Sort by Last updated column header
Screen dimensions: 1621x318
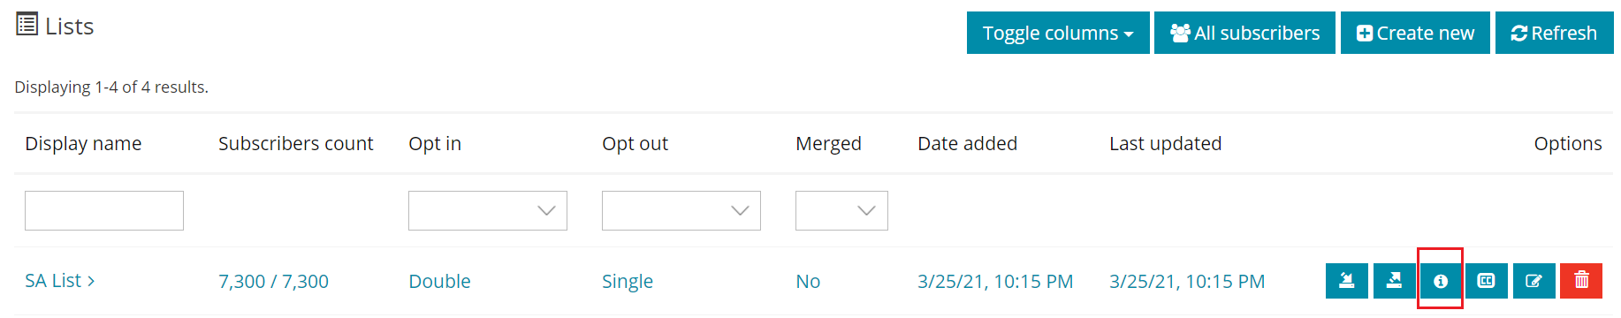1165,143
